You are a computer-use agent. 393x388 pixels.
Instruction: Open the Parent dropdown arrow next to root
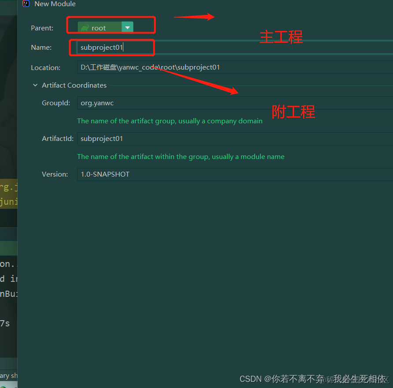(x=127, y=28)
